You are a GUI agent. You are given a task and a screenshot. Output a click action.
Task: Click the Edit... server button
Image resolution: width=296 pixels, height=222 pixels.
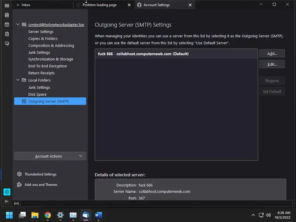(272, 64)
